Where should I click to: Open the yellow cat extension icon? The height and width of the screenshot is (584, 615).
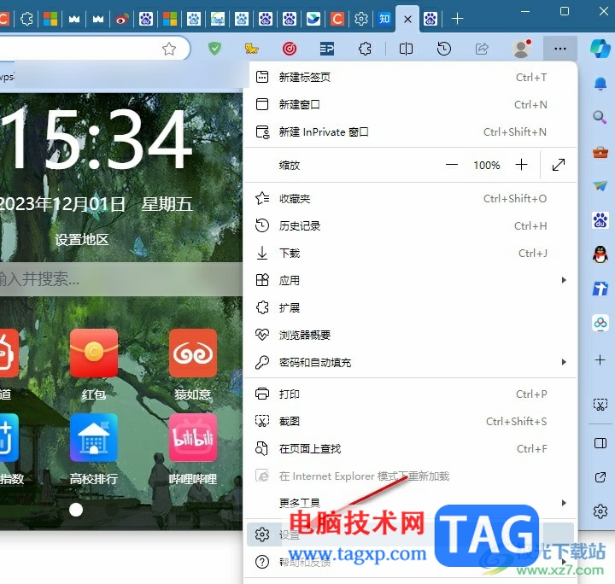251,49
